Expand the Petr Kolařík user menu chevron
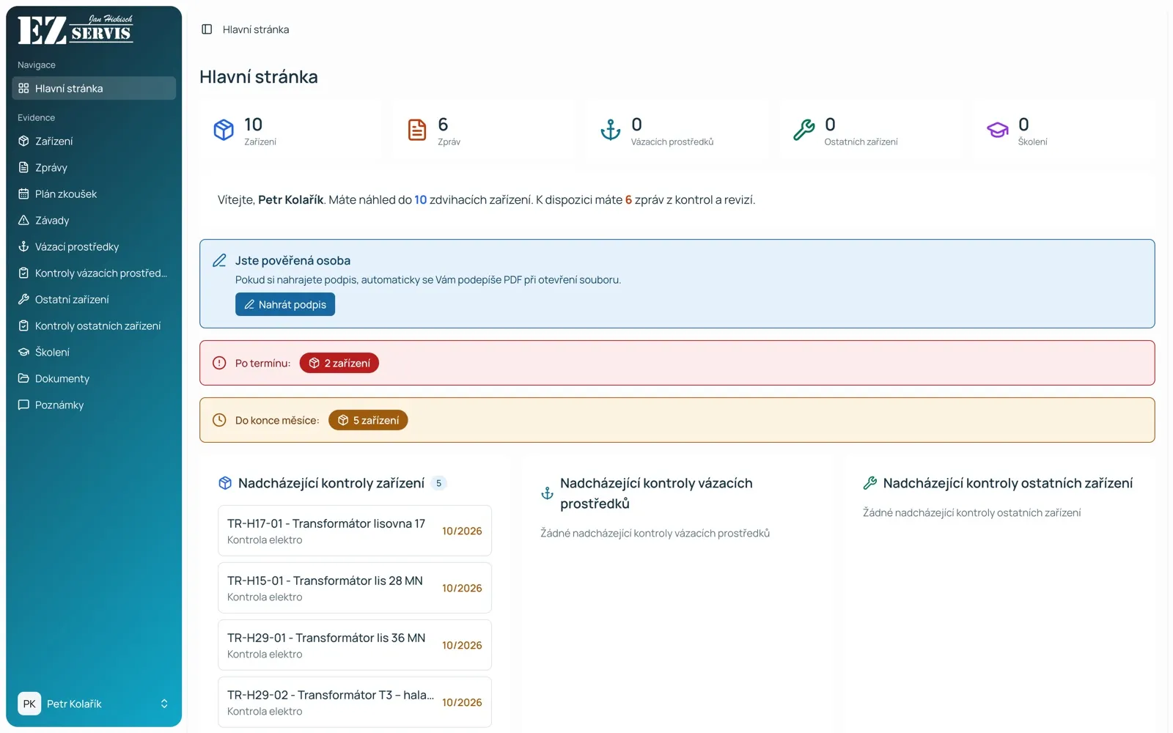This screenshot has height=733, width=1173. [164, 704]
